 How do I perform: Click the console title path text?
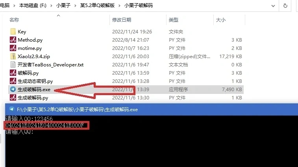(x=77, y=110)
